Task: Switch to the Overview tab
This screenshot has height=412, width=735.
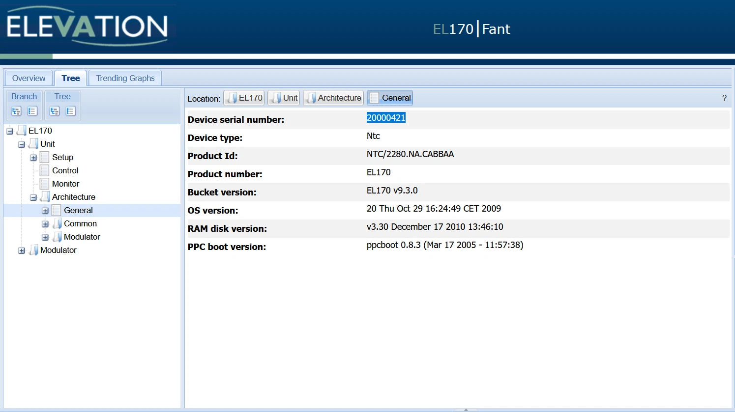Action: (29, 78)
